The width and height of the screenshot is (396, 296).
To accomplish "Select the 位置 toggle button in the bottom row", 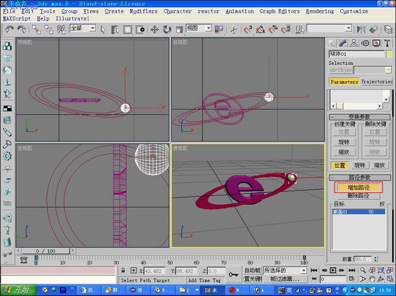I will point(340,165).
